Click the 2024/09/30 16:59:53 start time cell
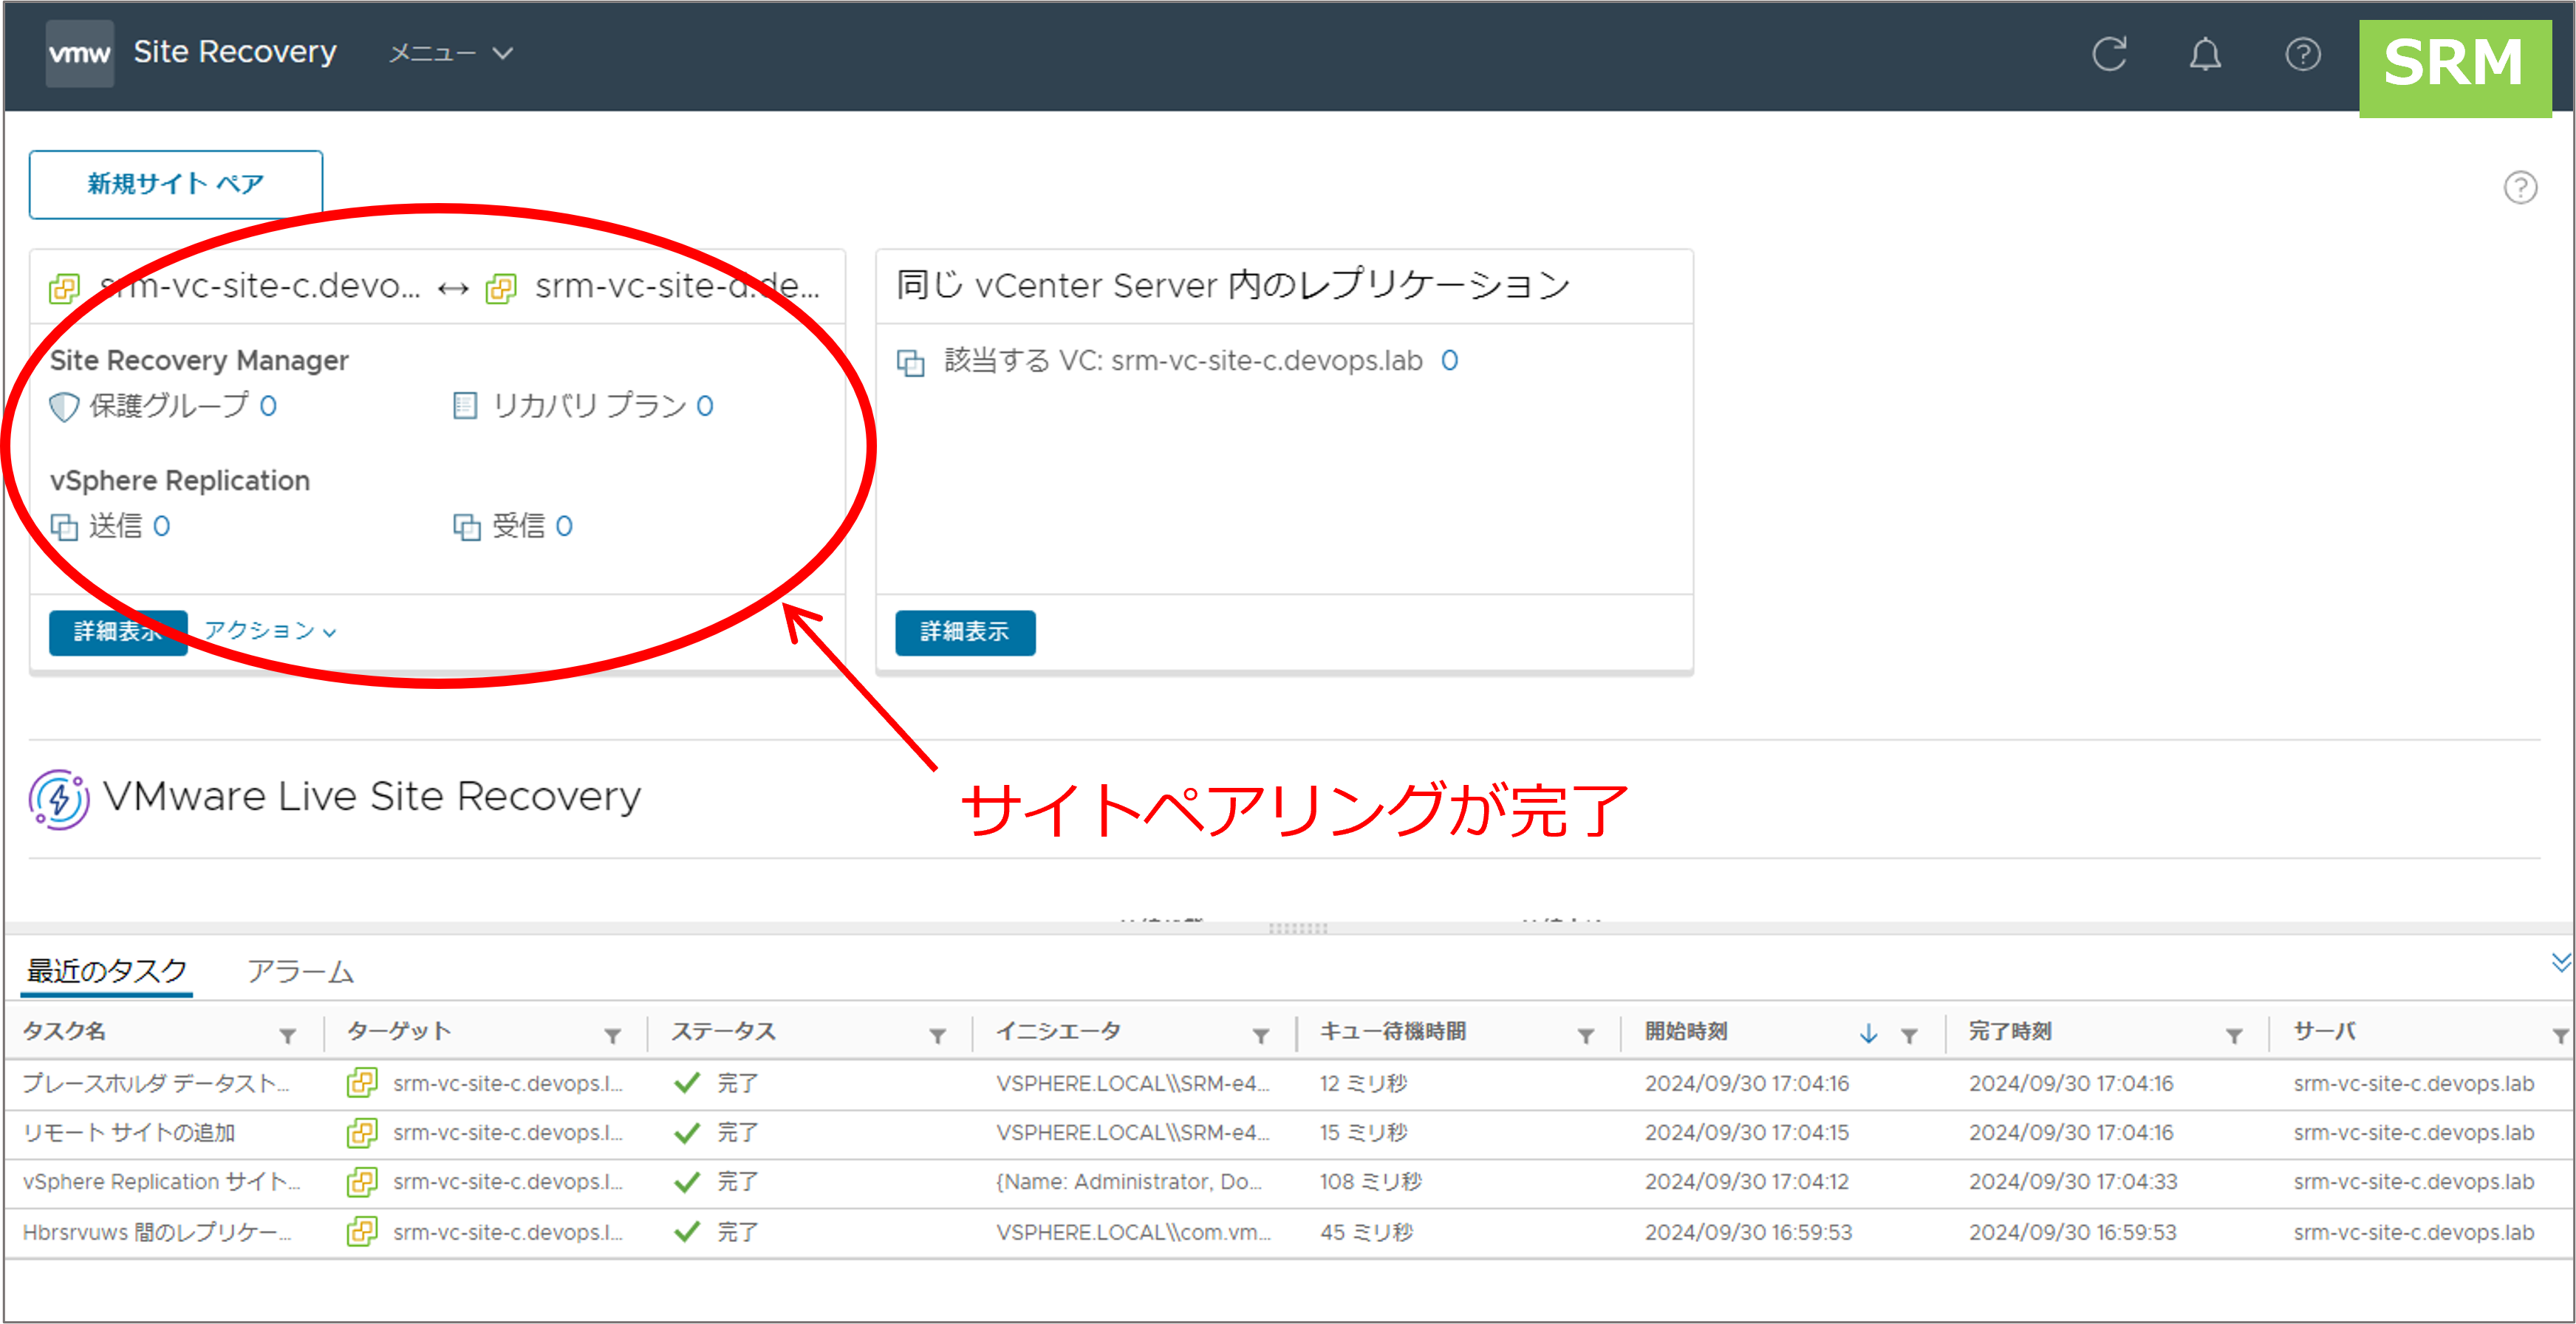This screenshot has height=1324, width=2576. click(x=1748, y=1232)
